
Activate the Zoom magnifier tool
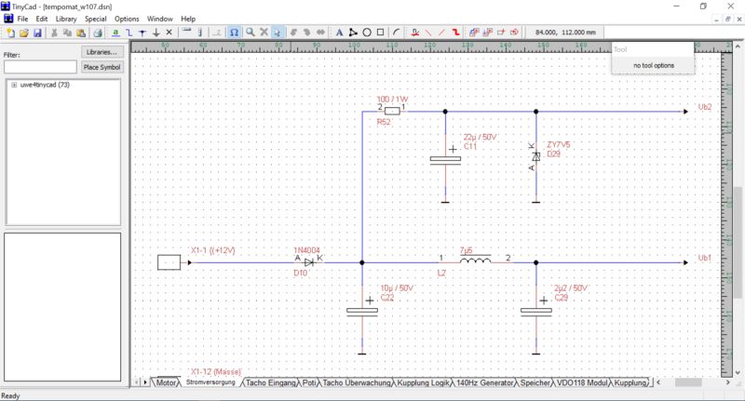pos(251,33)
